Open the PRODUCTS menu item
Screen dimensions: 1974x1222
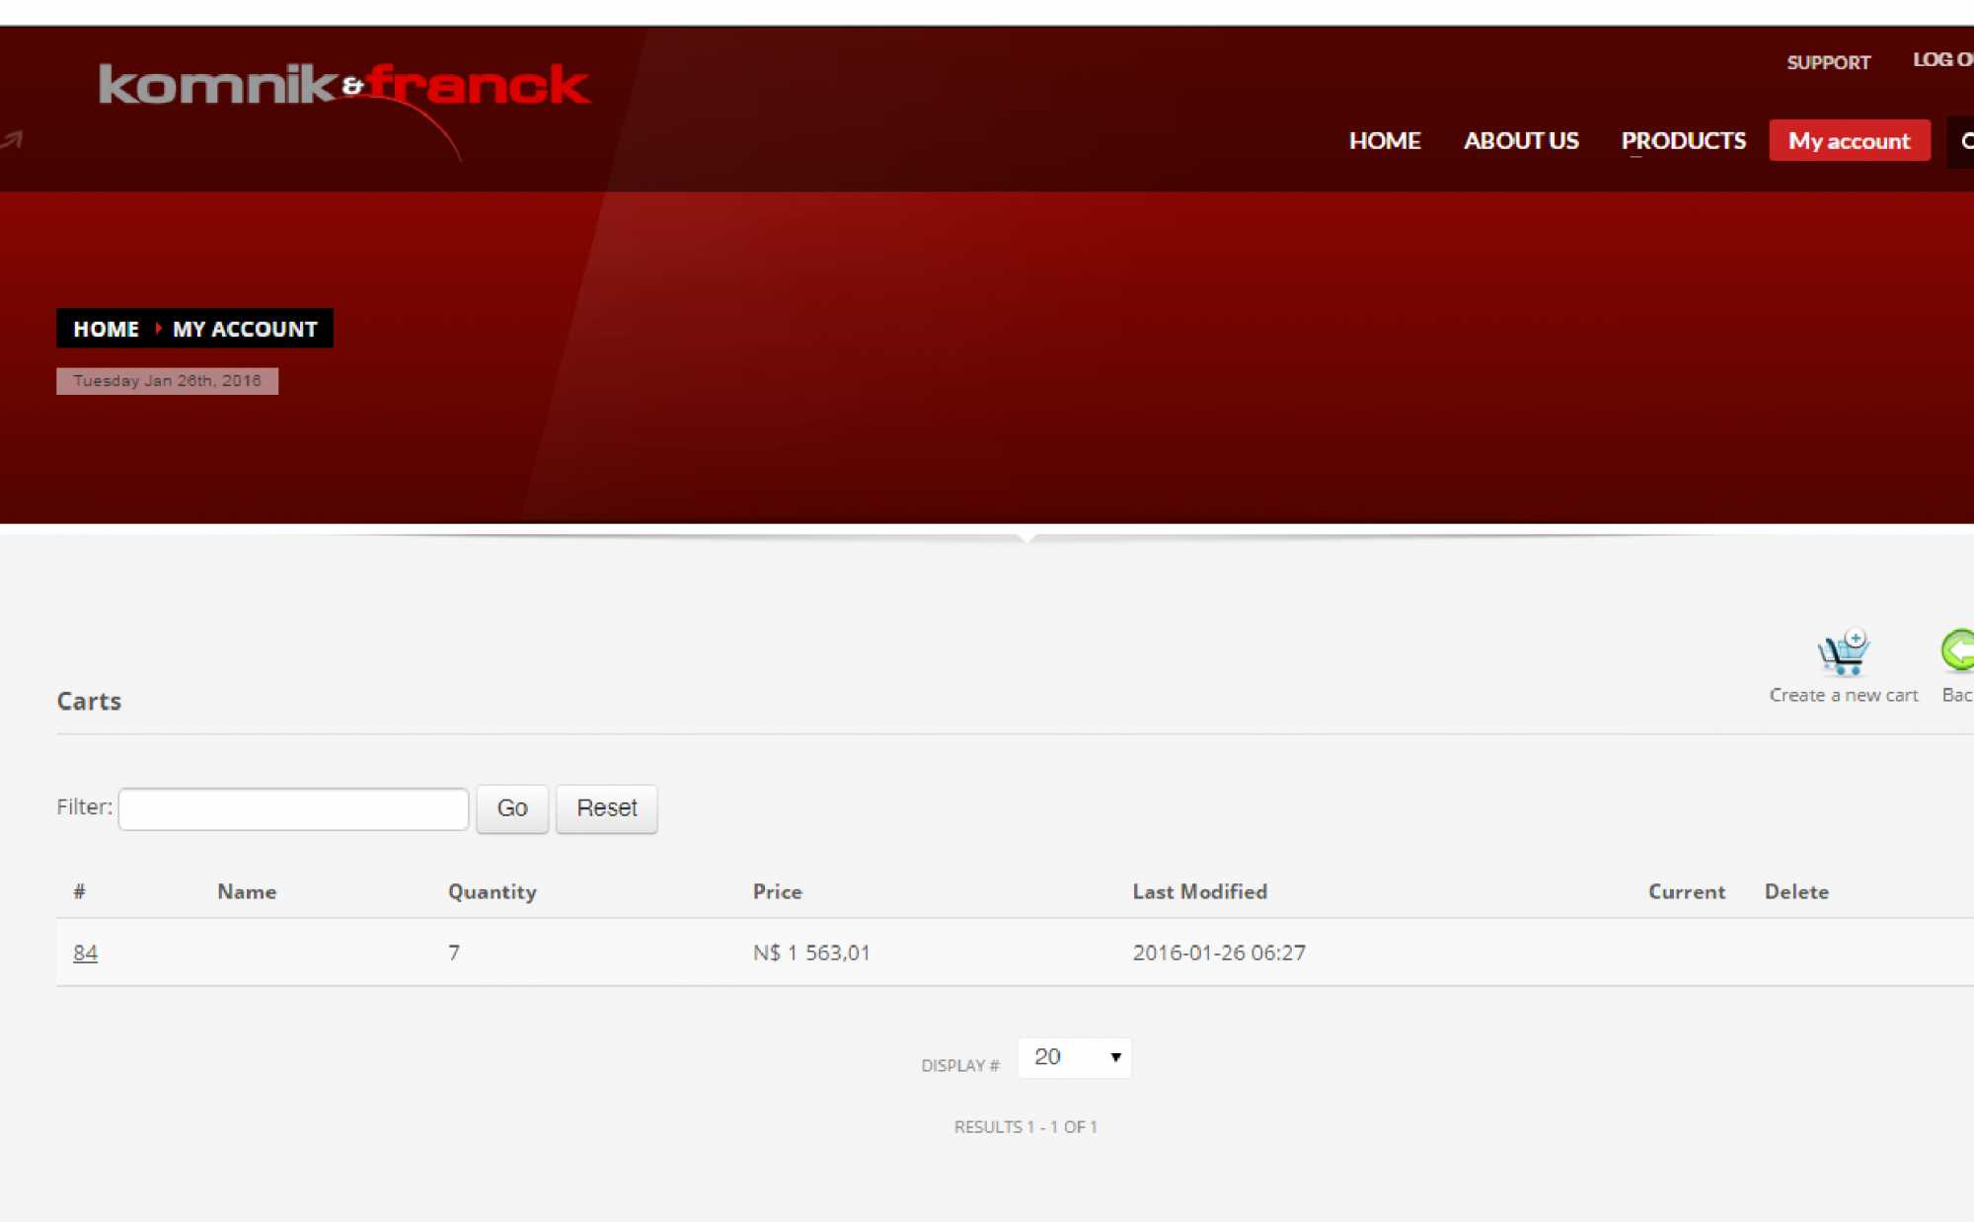coord(1683,141)
